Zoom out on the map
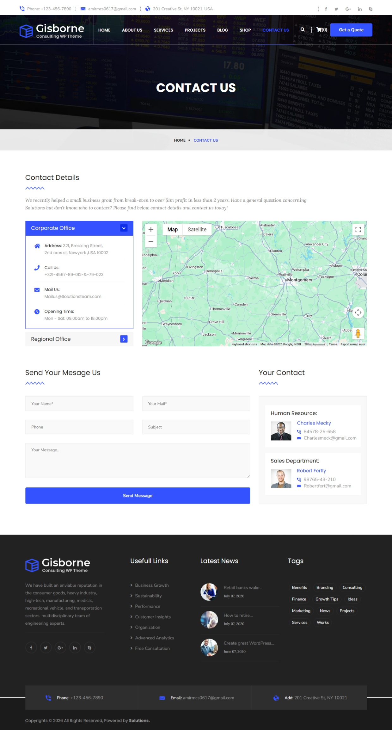This screenshot has width=392, height=730. pyautogui.click(x=151, y=242)
